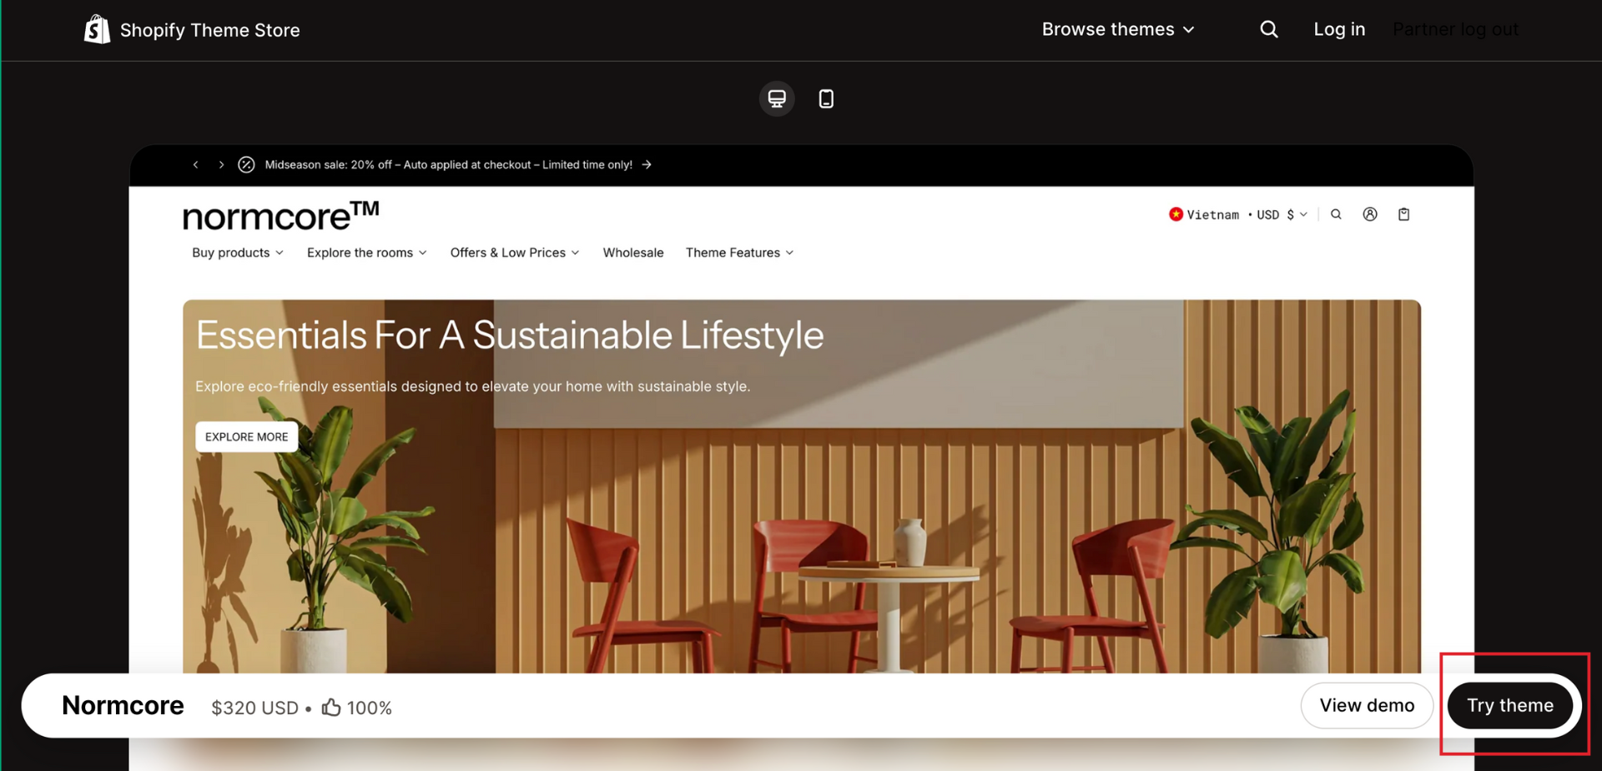This screenshot has height=771, width=1602.
Task: Open the demo store search icon
Action: pos(1336,214)
